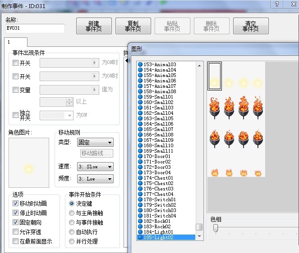Uncheck the 移动时动画 option
Screen dimensions: 299x253
(x=15, y=203)
